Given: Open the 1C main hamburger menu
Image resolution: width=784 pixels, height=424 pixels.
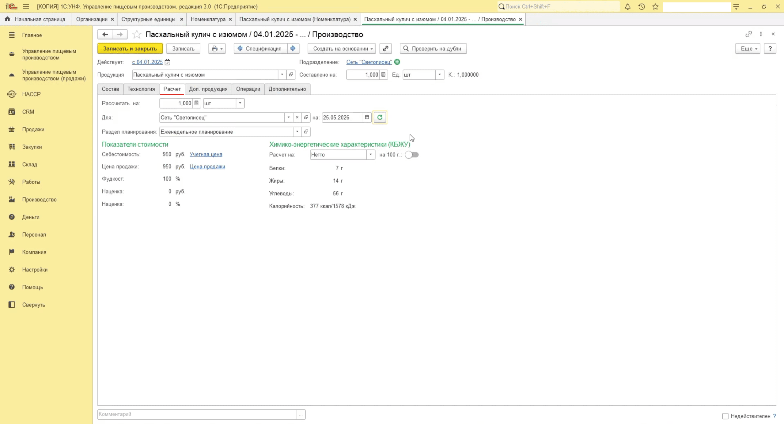Looking at the screenshot, I should (x=26, y=6).
